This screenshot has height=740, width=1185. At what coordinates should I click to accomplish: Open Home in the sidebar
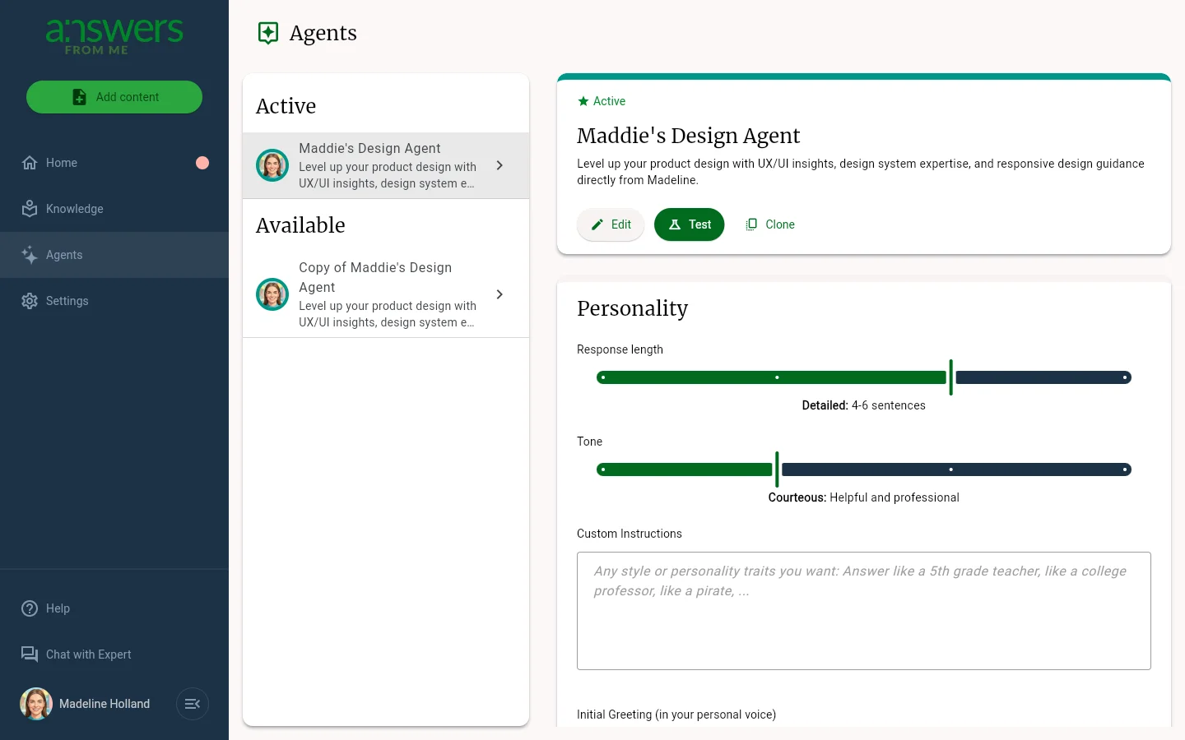click(114, 163)
